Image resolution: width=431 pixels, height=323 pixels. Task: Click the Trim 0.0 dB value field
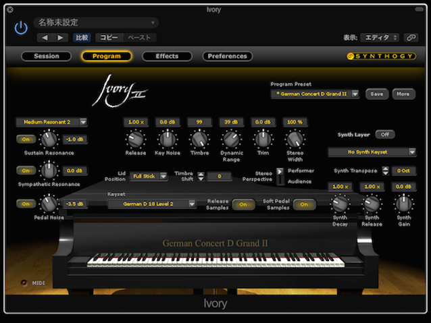(263, 122)
